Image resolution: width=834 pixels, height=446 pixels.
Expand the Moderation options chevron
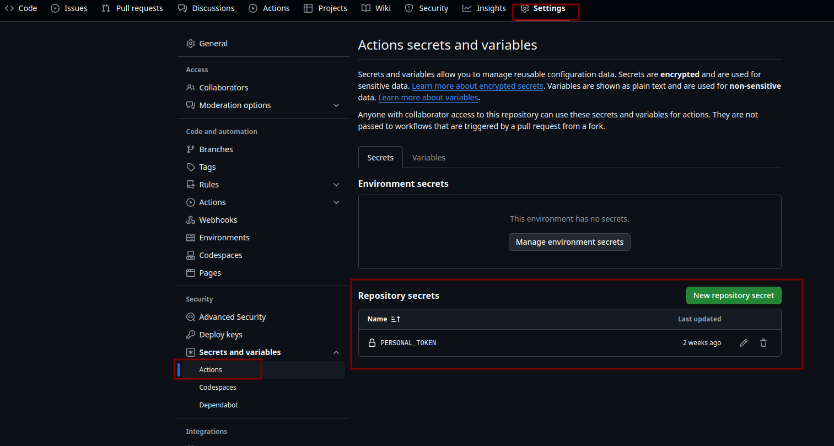tap(336, 105)
